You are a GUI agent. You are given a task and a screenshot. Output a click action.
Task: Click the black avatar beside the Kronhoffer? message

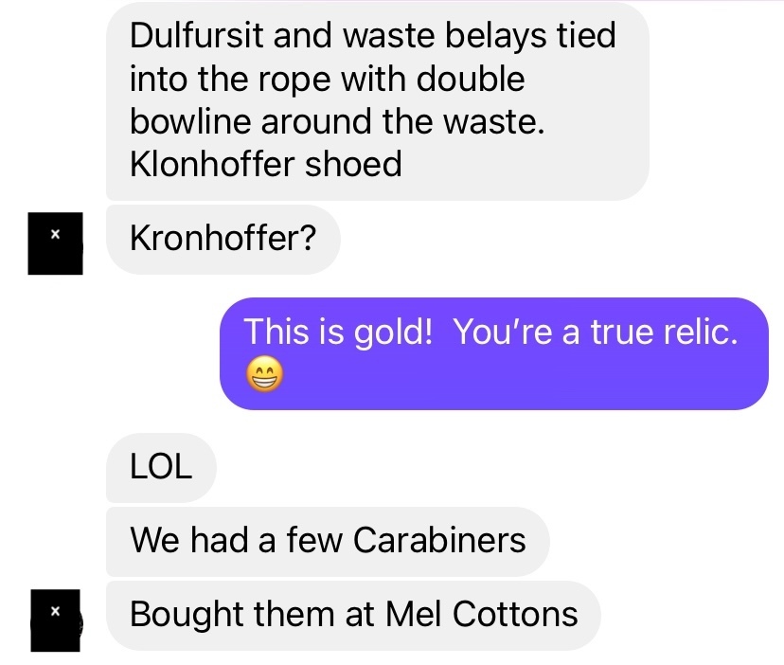click(x=55, y=243)
